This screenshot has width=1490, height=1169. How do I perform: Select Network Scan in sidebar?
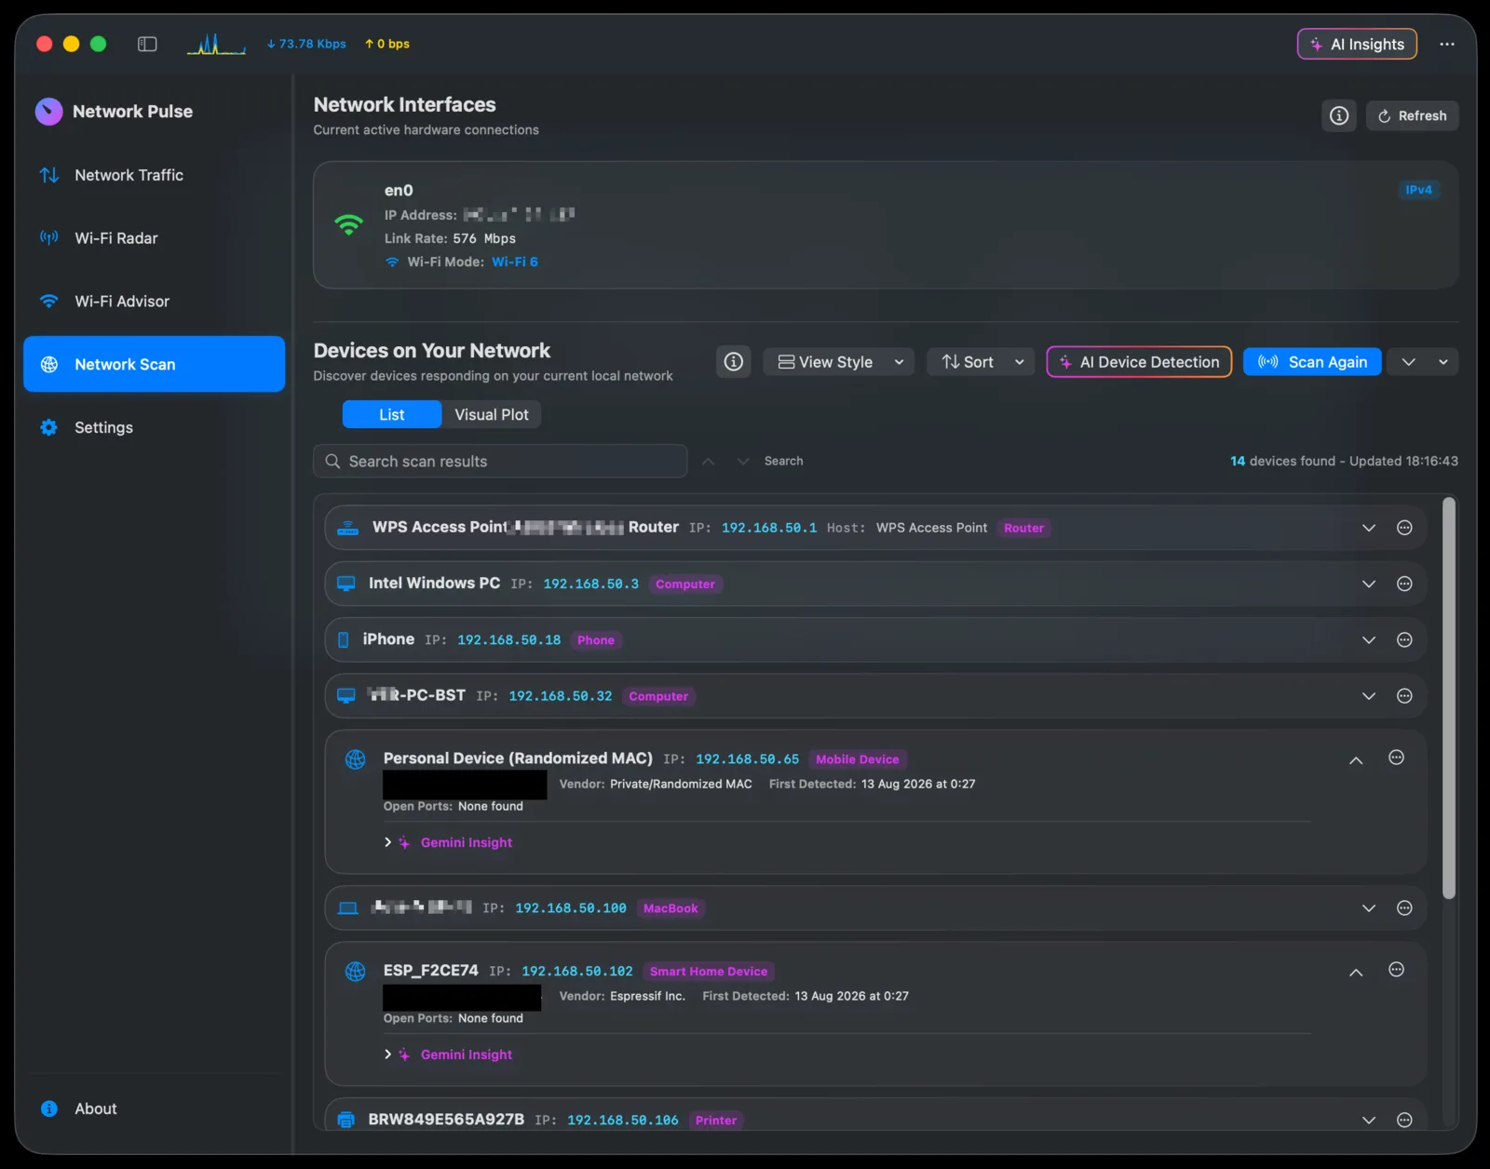pyautogui.click(x=154, y=364)
